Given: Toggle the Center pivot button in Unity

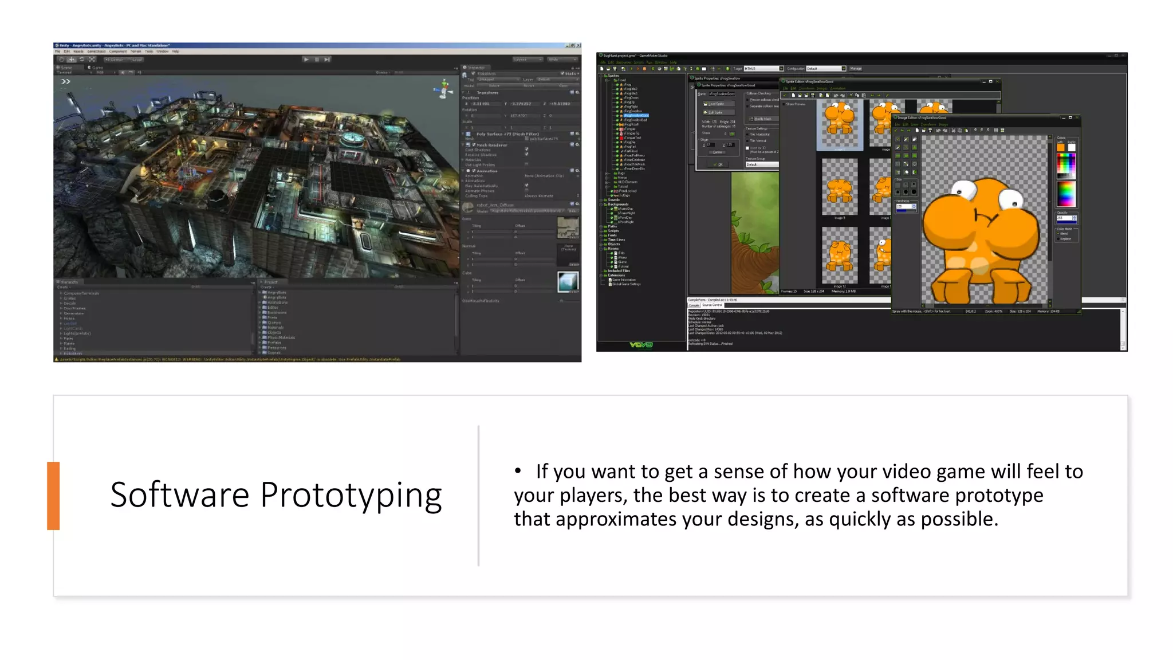Looking at the screenshot, I should pyautogui.click(x=115, y=60).
